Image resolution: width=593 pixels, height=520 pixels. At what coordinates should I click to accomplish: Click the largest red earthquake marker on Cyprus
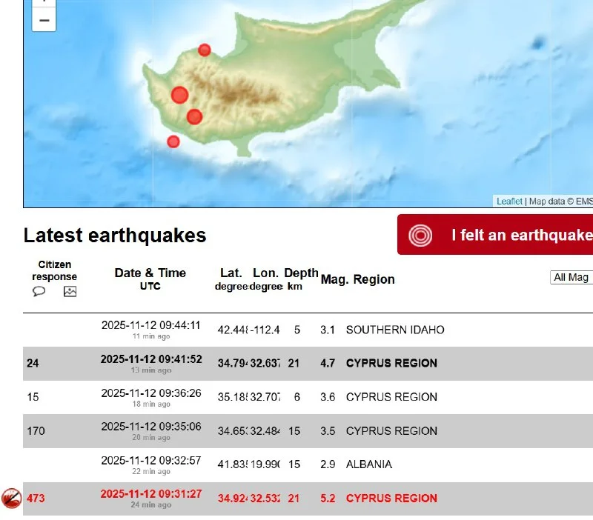click(179, 95)
